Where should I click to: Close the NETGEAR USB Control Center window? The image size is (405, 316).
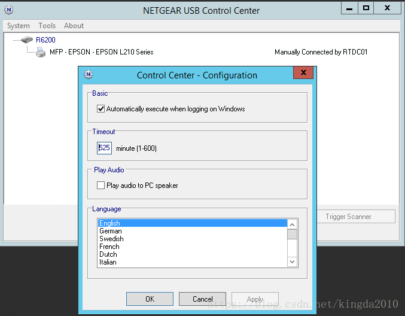click(387, 8)
